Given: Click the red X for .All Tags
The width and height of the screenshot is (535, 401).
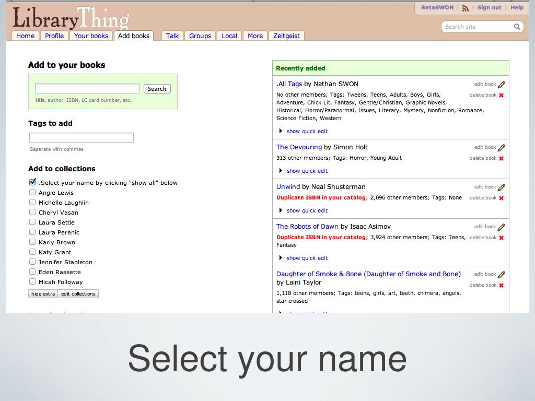Looking at the screenshot, I should point(501,95).
